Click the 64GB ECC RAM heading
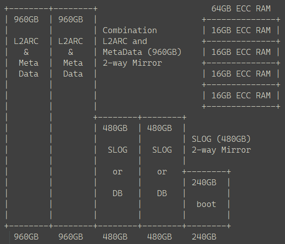Screen dimensions: 285x244 tap(241, 9)
